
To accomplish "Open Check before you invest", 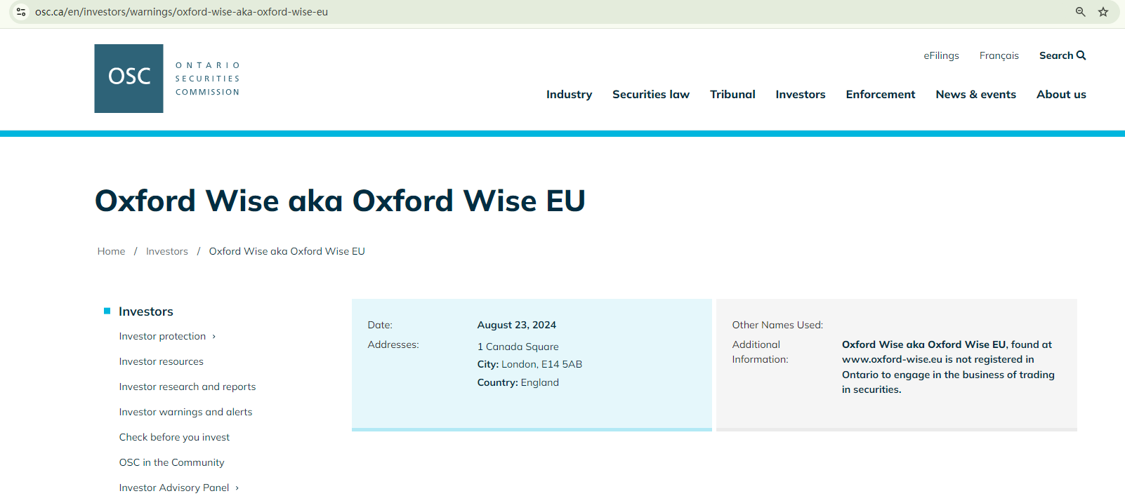I will 174,437.
